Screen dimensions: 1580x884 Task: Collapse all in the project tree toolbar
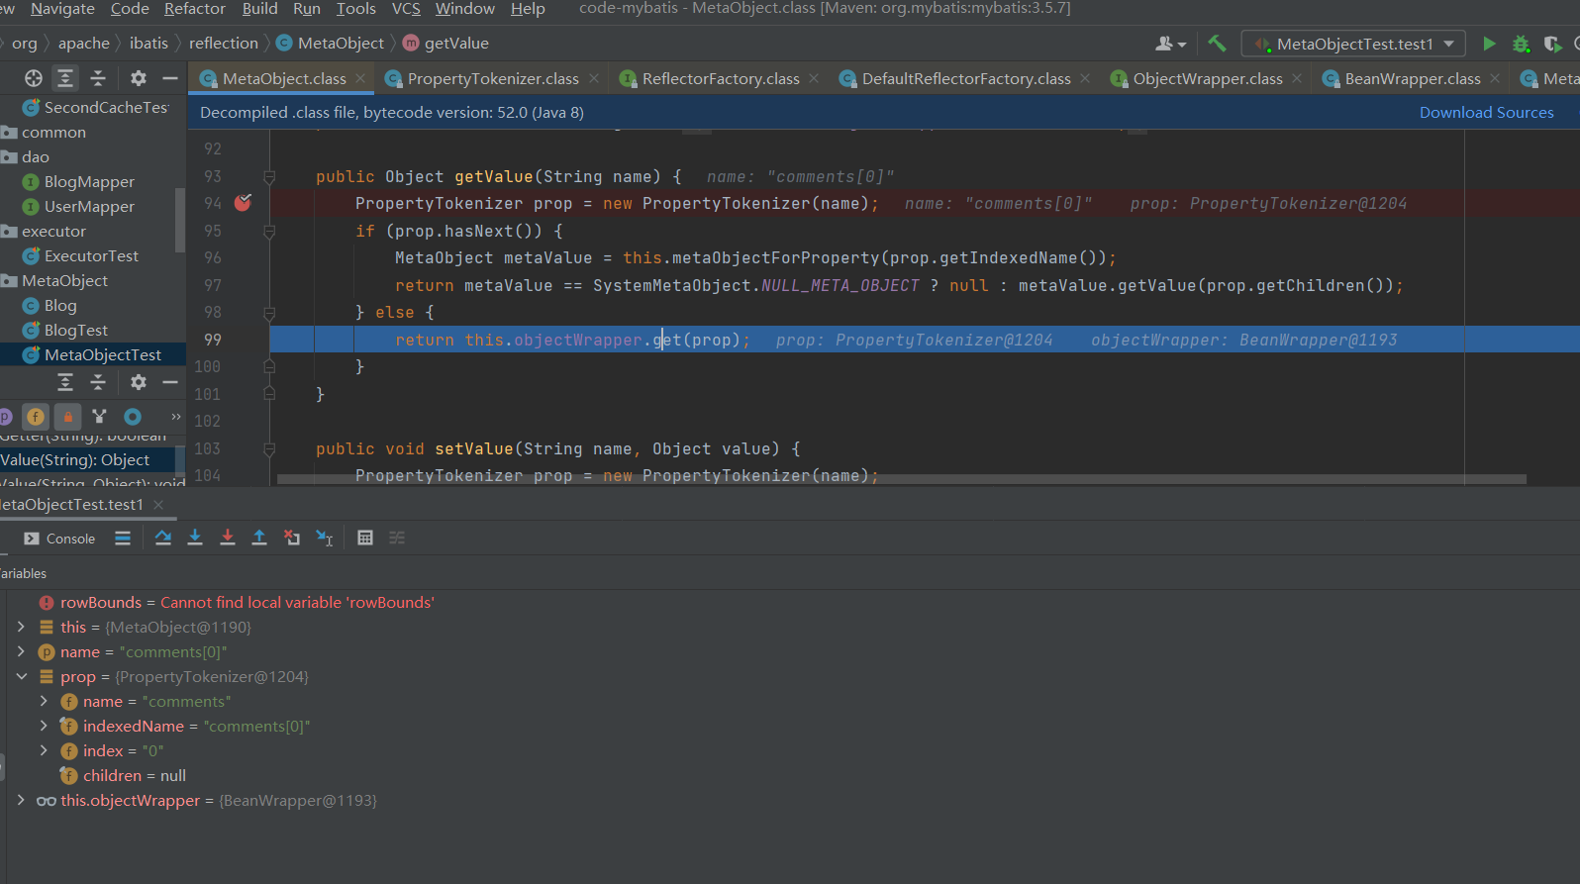coord(98,78)
